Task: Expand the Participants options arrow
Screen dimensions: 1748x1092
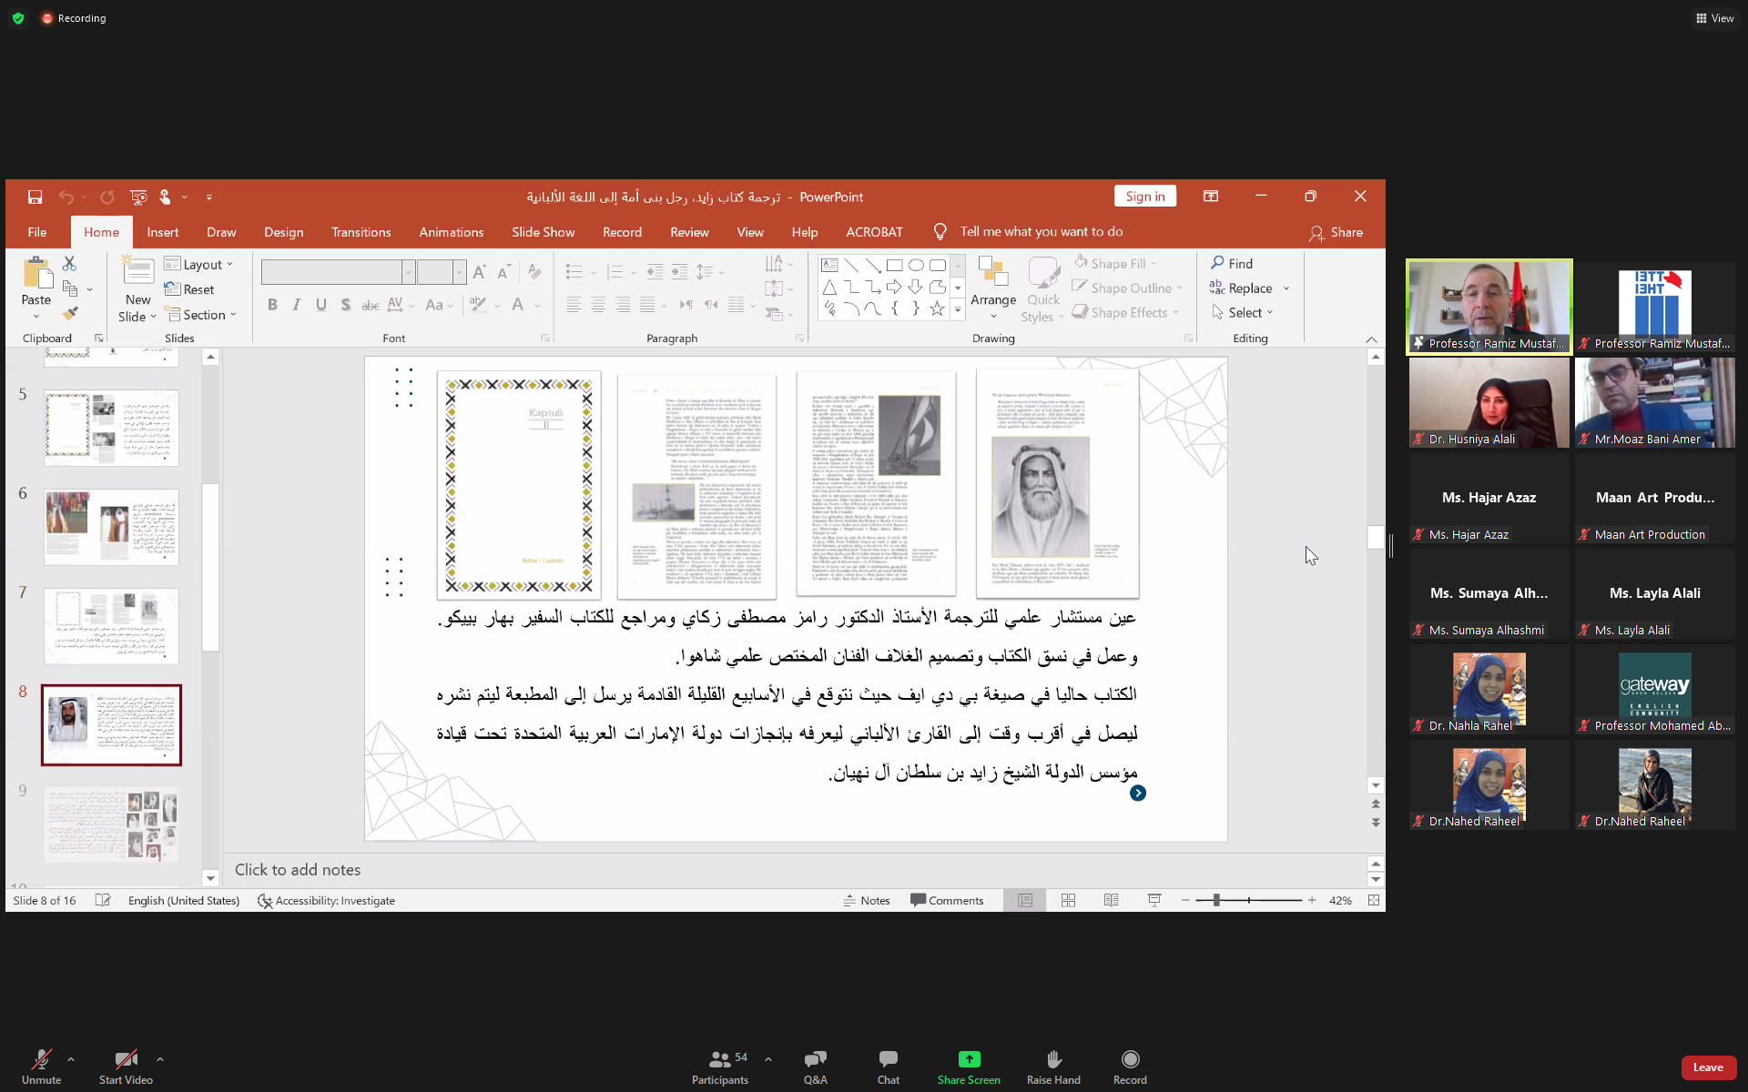Action: [x=768, y=1059]
